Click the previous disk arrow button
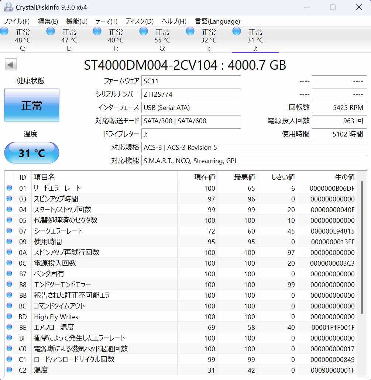Screen dimensions: 371x380 click(11, 65)
